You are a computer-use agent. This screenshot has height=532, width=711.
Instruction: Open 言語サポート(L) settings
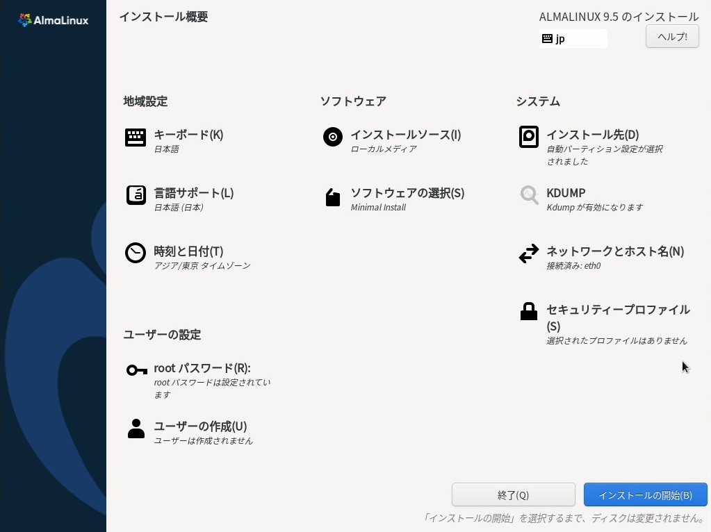point(194,193)
